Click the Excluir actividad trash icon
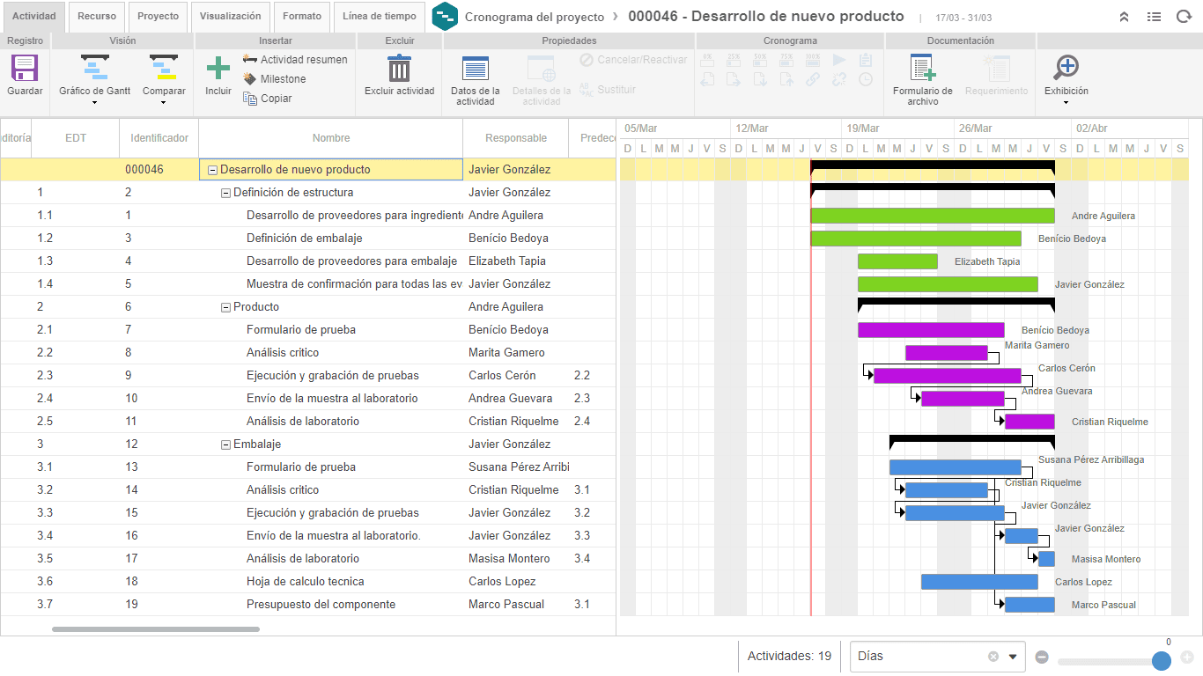Viewport: 1203px width, 676px height. point(398,70)
